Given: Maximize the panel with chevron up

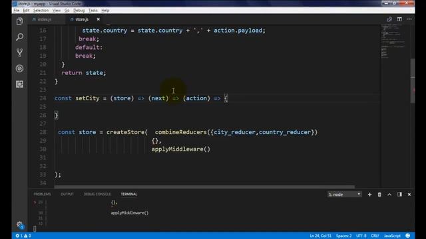Looking at the screenshot, I should point(389,195).
